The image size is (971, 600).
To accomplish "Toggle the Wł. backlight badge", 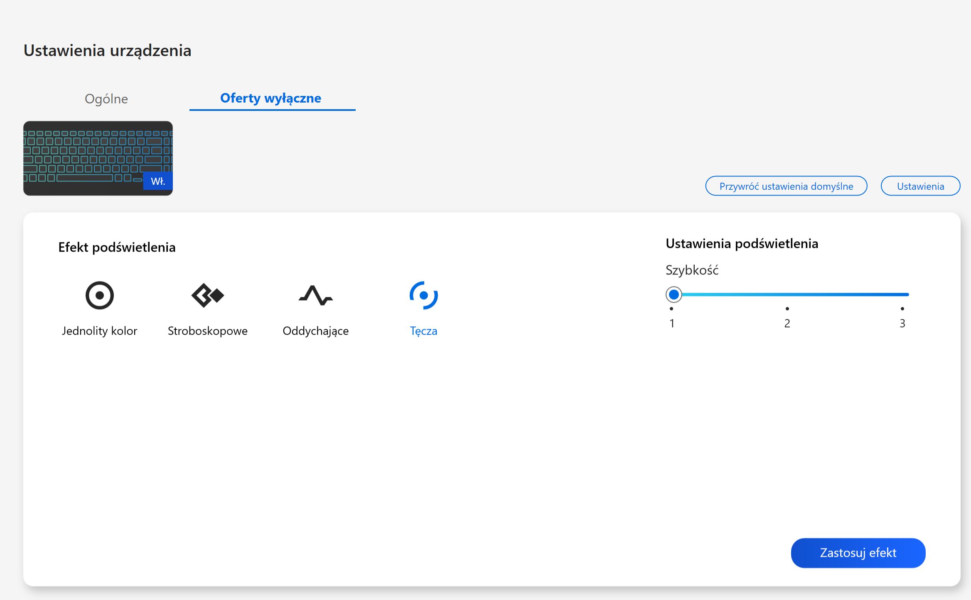I will click(x=158, y=181).
